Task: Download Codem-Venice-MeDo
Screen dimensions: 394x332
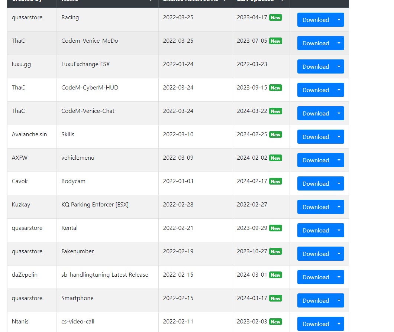Action: (x=316, y=43)
